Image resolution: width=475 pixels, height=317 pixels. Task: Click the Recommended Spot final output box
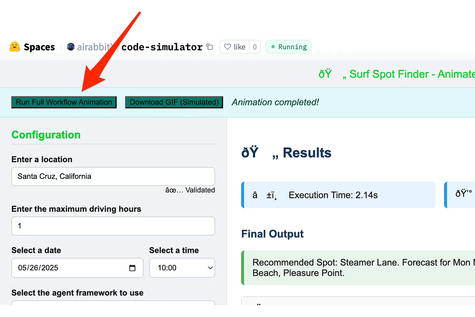click(358, 268)
